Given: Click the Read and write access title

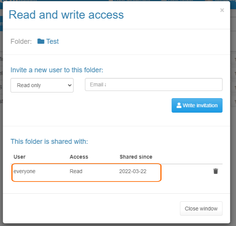Looking at the screenshot, I should coord(66,15).
